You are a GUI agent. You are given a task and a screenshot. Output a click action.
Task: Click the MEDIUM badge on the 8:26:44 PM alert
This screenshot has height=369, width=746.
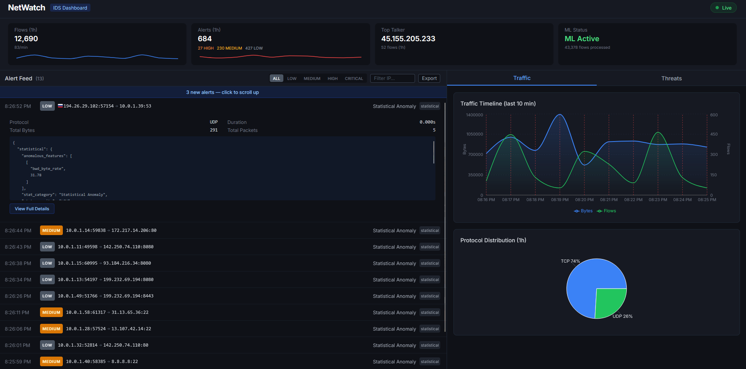click(51, 231)
